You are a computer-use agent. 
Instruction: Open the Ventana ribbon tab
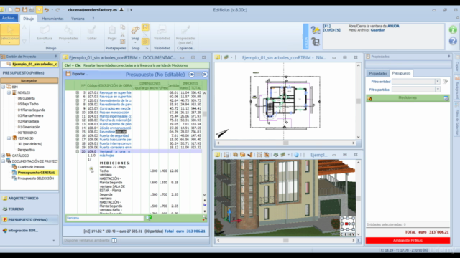click(x=78, y=19)
